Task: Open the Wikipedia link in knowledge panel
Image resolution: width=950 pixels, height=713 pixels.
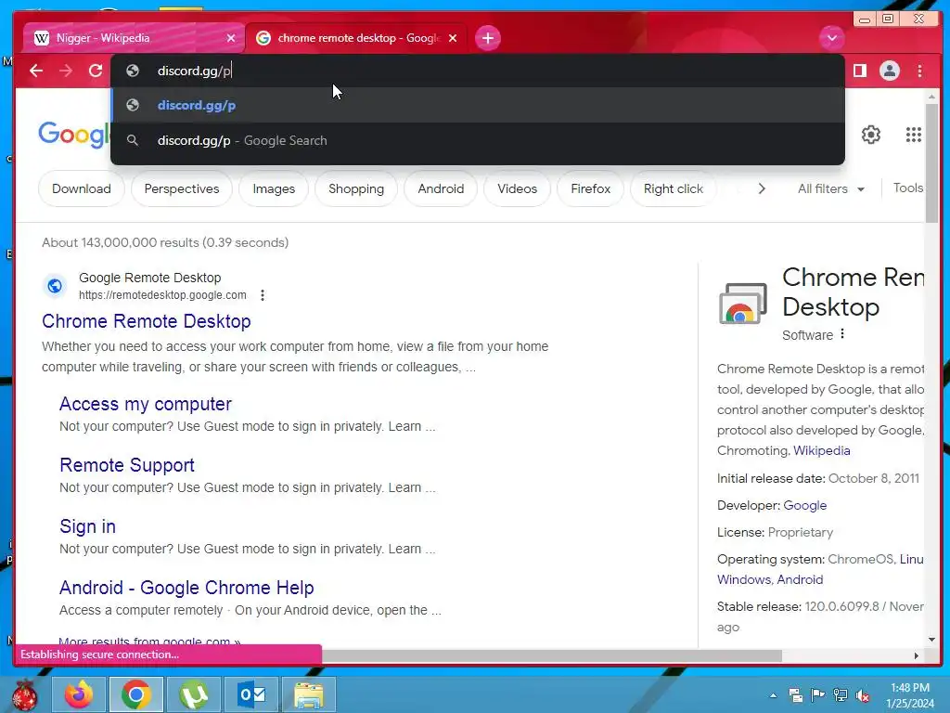Action: (822, 450)
